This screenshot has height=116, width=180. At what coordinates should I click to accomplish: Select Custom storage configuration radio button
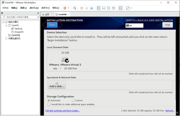(x=73, y=100)
